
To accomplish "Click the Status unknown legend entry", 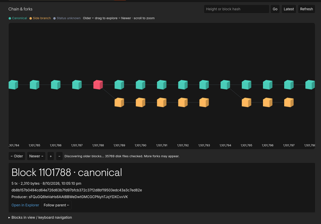I will pos(67,18).
